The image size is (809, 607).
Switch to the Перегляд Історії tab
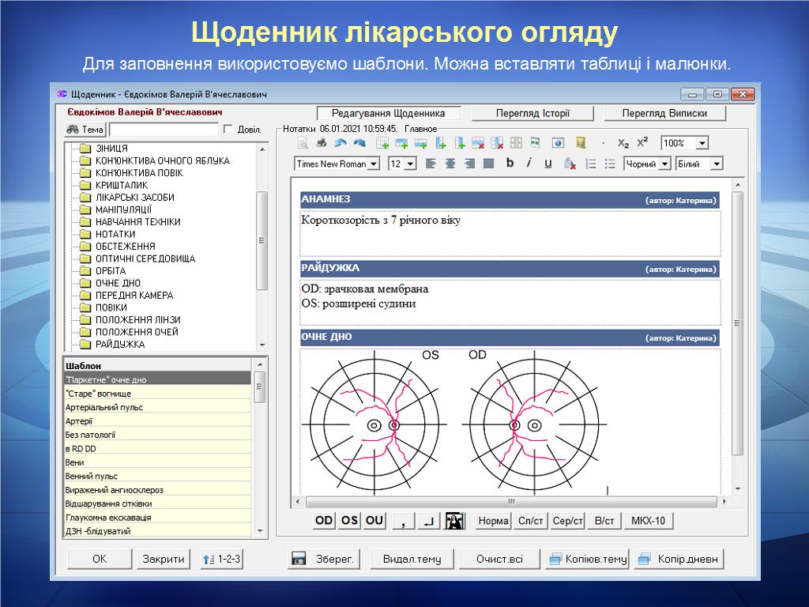click(532, 113)
